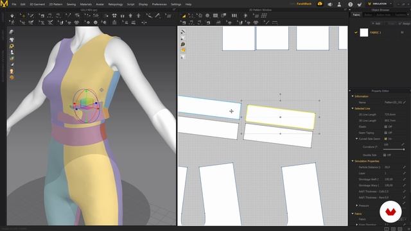The image size is (411, 231).
Task: Open the SIMULATION mode dropdown
Action: (380, 4)
